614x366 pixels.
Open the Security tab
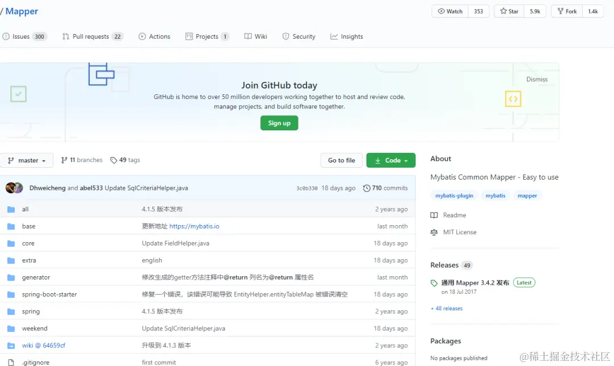[299, 36]
